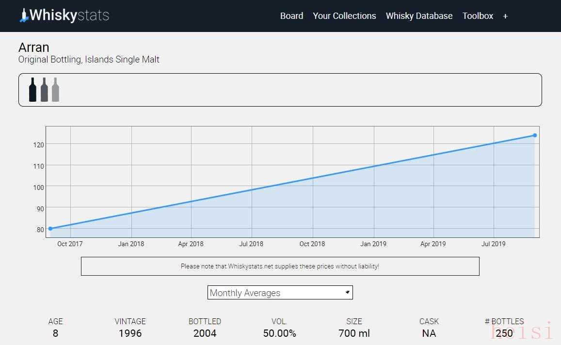Click the Whiskystats logo
Screen dimensions: 561x345
pyautogui.click(x=64, y=16)
